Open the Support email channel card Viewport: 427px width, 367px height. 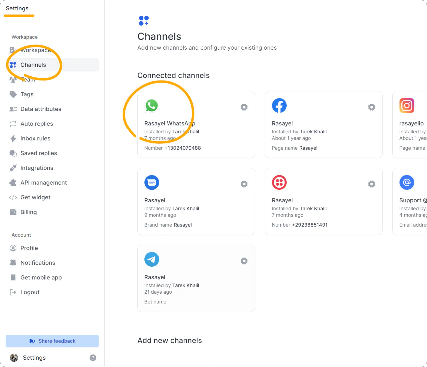click(410, 201)
